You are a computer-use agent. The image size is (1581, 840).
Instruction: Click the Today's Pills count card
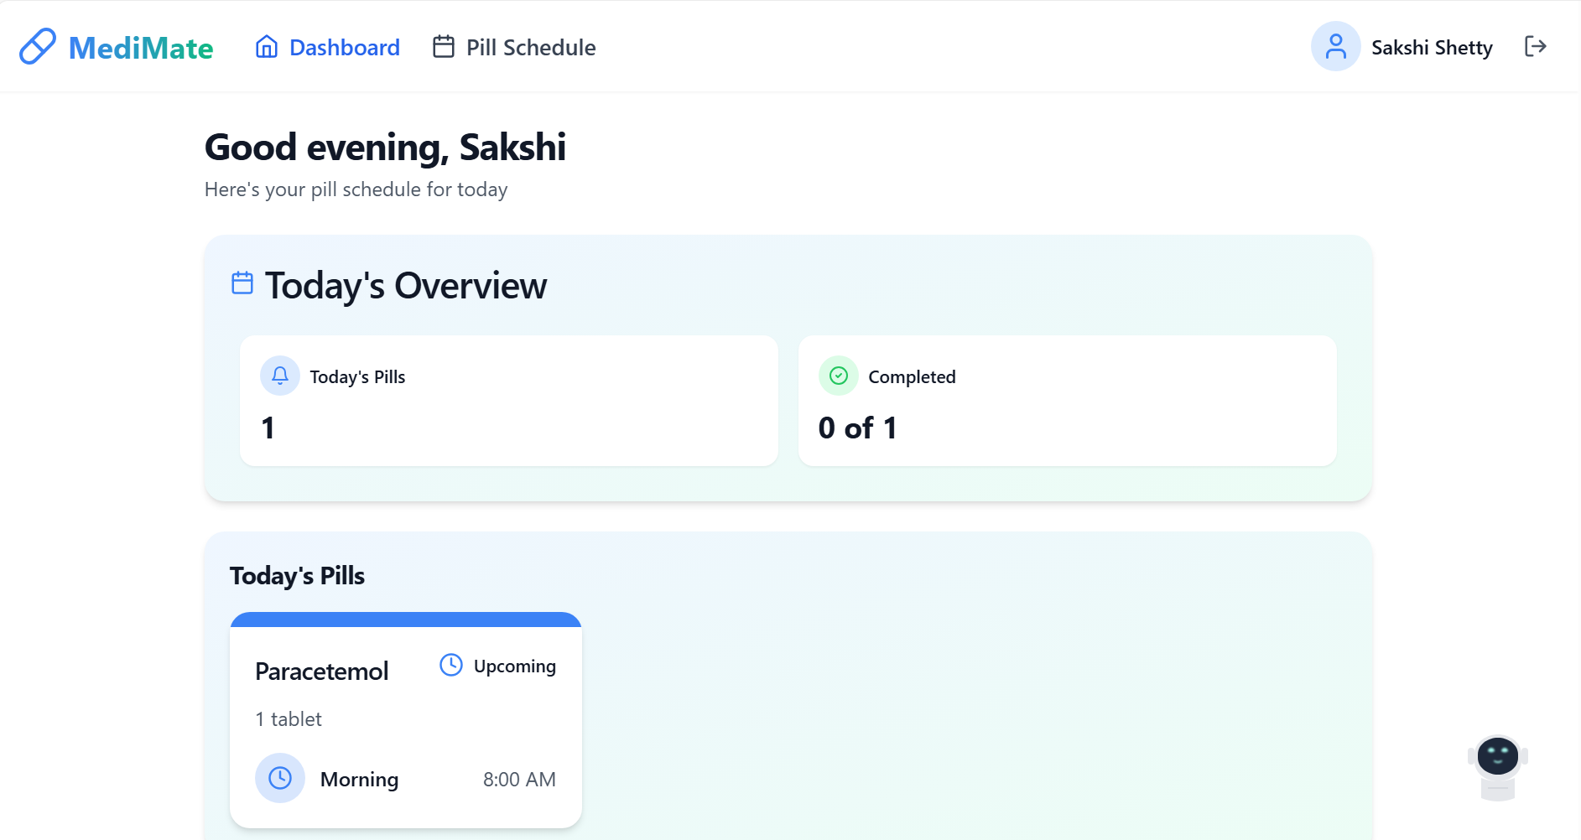click(509, 401)
